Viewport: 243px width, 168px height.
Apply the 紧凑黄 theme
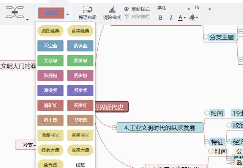click(80, 120)
